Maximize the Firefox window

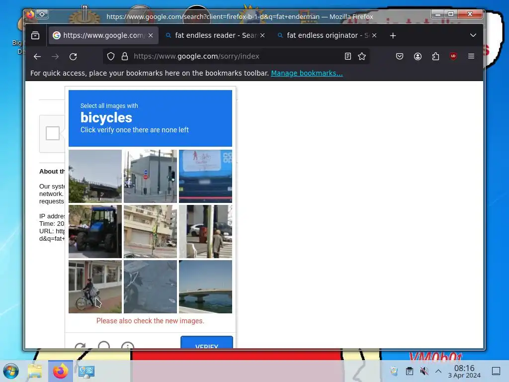point(450,14)
